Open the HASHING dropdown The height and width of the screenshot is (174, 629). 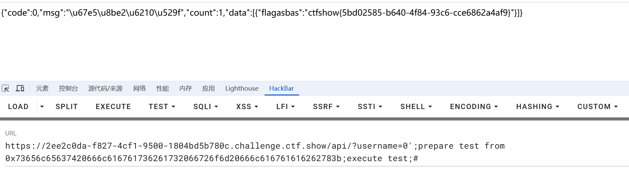coord(538,107)
